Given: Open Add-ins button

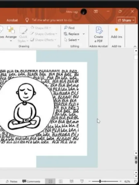Looking at the screenshot, I should [116, 33].
